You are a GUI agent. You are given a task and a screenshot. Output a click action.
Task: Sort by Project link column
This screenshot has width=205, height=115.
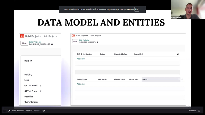pyautogui.click(x=138, y=54)
